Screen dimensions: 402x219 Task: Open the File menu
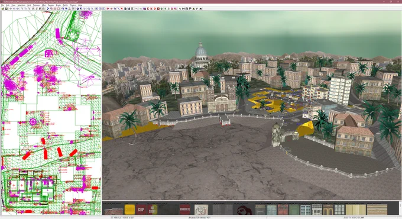tap(2, 5)
